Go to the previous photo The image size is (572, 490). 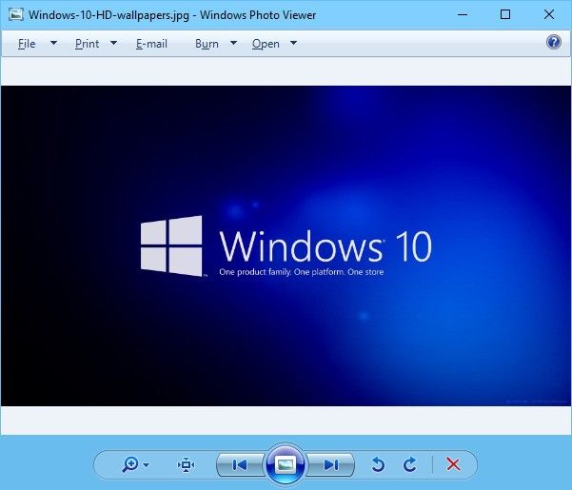point(240,465)
